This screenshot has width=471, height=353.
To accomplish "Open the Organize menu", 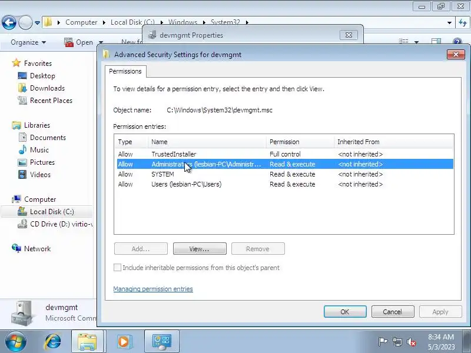I will click(28, 42).
